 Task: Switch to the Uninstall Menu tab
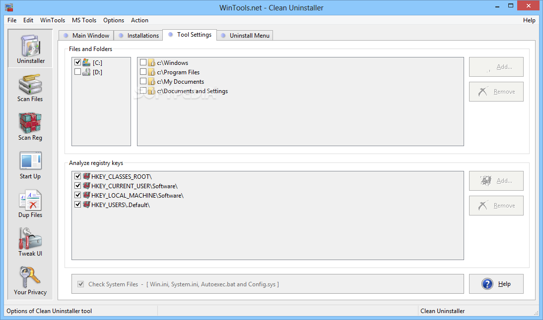click(x=245, y=35)
